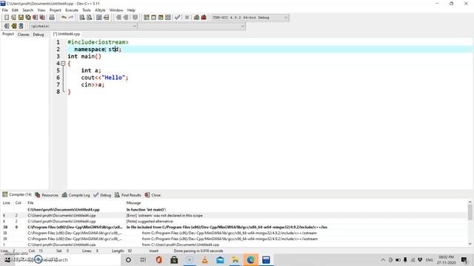Switch to the Find Results tab
This screenshot has height=266, width=474.
pos(127,195)
